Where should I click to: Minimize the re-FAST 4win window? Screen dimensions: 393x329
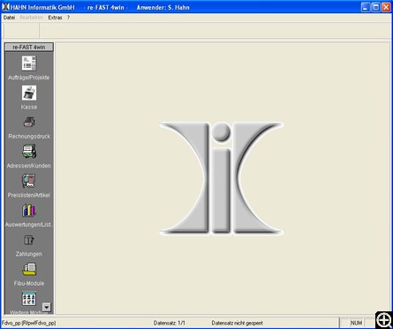click(x=366, y=7)
